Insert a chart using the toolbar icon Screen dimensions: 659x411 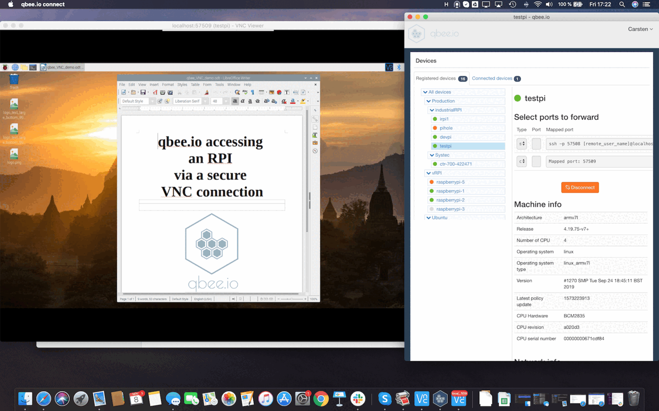(279, 93)
